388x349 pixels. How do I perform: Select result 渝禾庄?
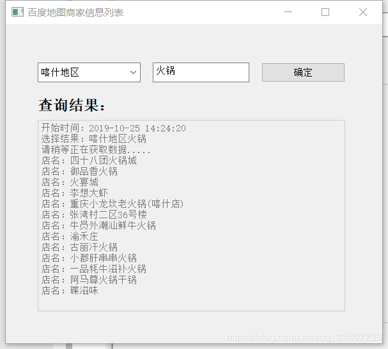pyautogui.click(x=70, y=236)
